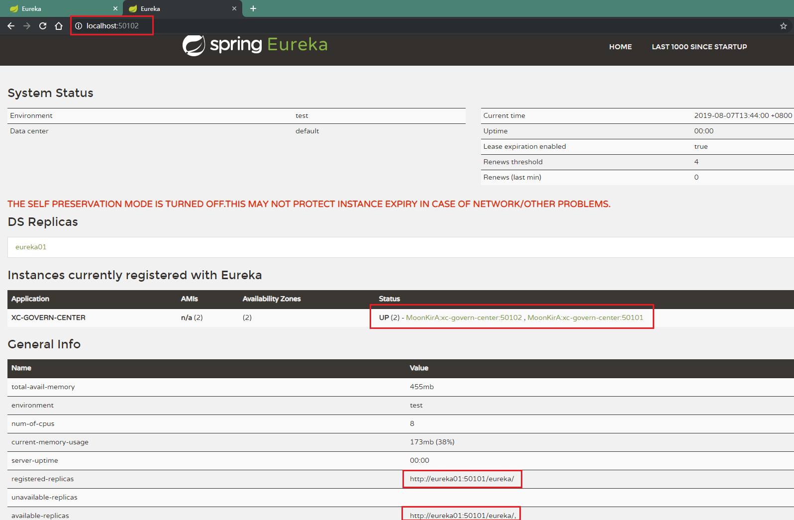
Task: Close the first Eureka tab
Action: click(x=115, y=8)
